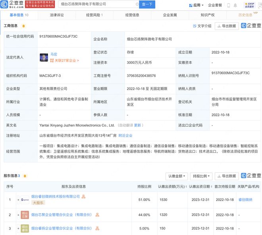
Task: Select credit code 91370600MAC3GJF73C in first row
Action: [58, 37]
